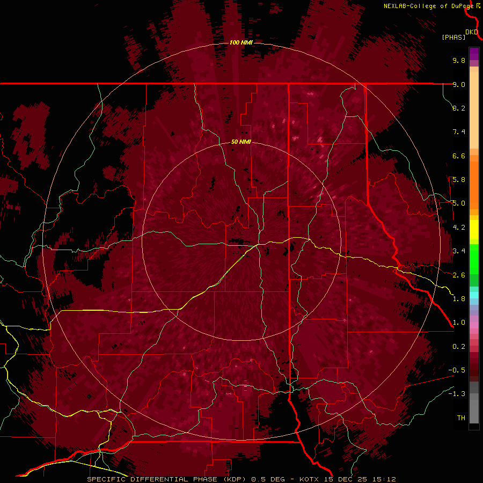Click the -1.3 value on the color scale

click(457, 394)
